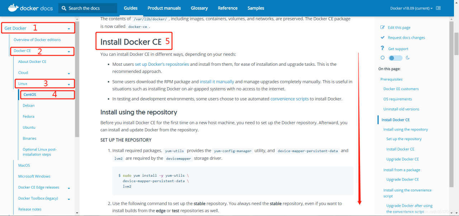Click the convenience scripts link
The width and height of the screenshot is (459, 216).
coord(289,99)
